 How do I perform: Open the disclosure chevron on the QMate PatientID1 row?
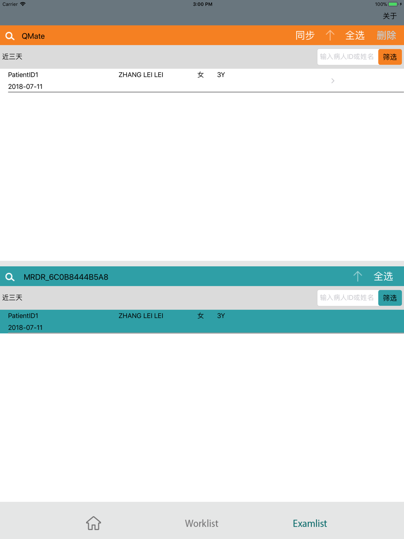(333, 81)
